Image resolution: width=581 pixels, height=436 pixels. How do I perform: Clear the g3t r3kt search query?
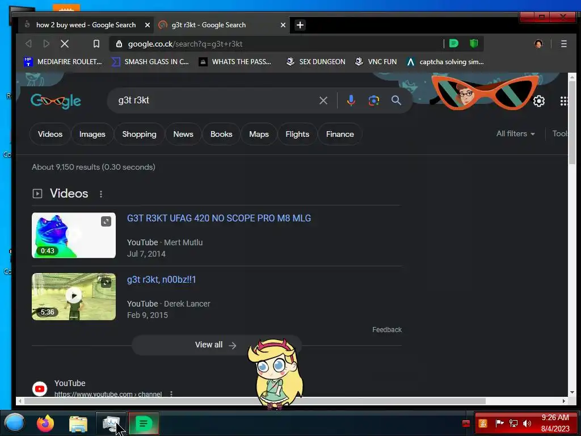click(323, 100)
